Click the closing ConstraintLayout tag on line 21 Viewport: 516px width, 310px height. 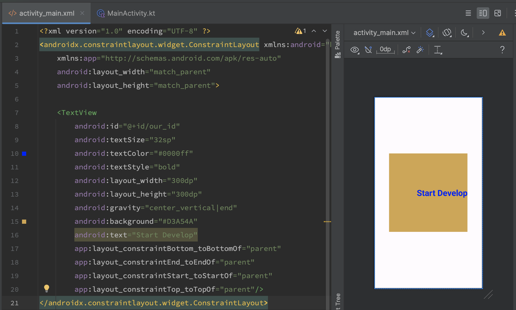[154, 303]
